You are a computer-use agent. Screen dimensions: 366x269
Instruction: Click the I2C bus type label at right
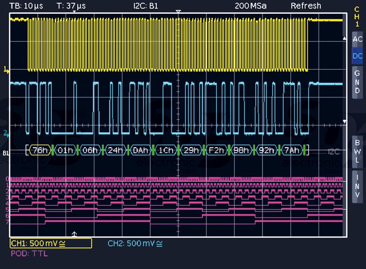tap(333, 152)
